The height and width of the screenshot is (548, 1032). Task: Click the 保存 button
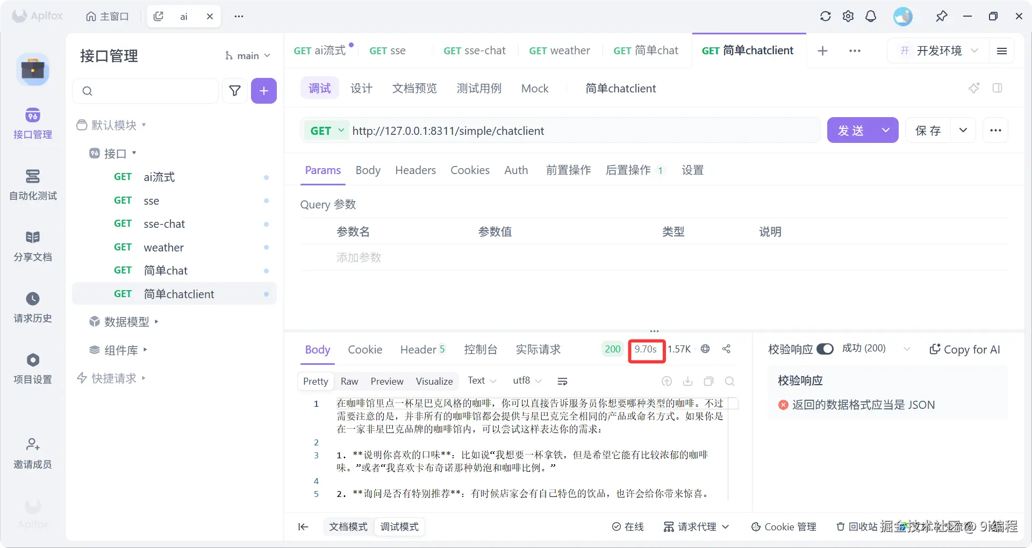coord(928,130)
